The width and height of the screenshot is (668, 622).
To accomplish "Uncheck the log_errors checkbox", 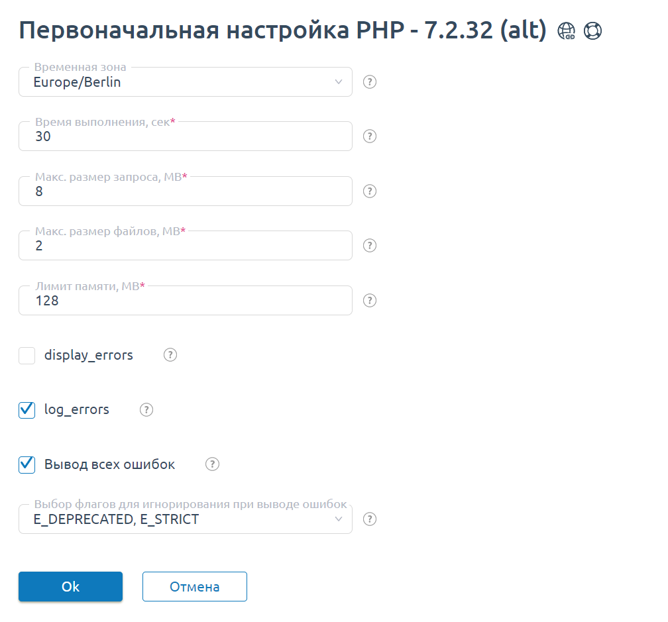I will (27, 410).
